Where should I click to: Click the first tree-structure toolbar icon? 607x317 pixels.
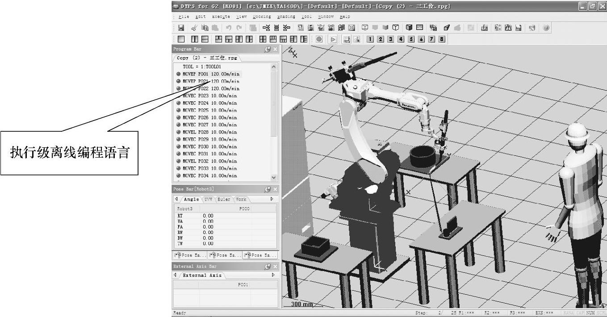point(266,28)
